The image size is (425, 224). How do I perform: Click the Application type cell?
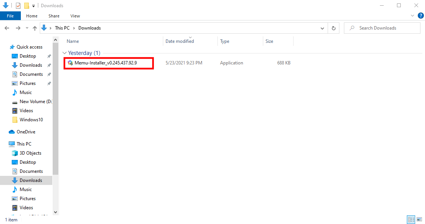click(231, 63)
